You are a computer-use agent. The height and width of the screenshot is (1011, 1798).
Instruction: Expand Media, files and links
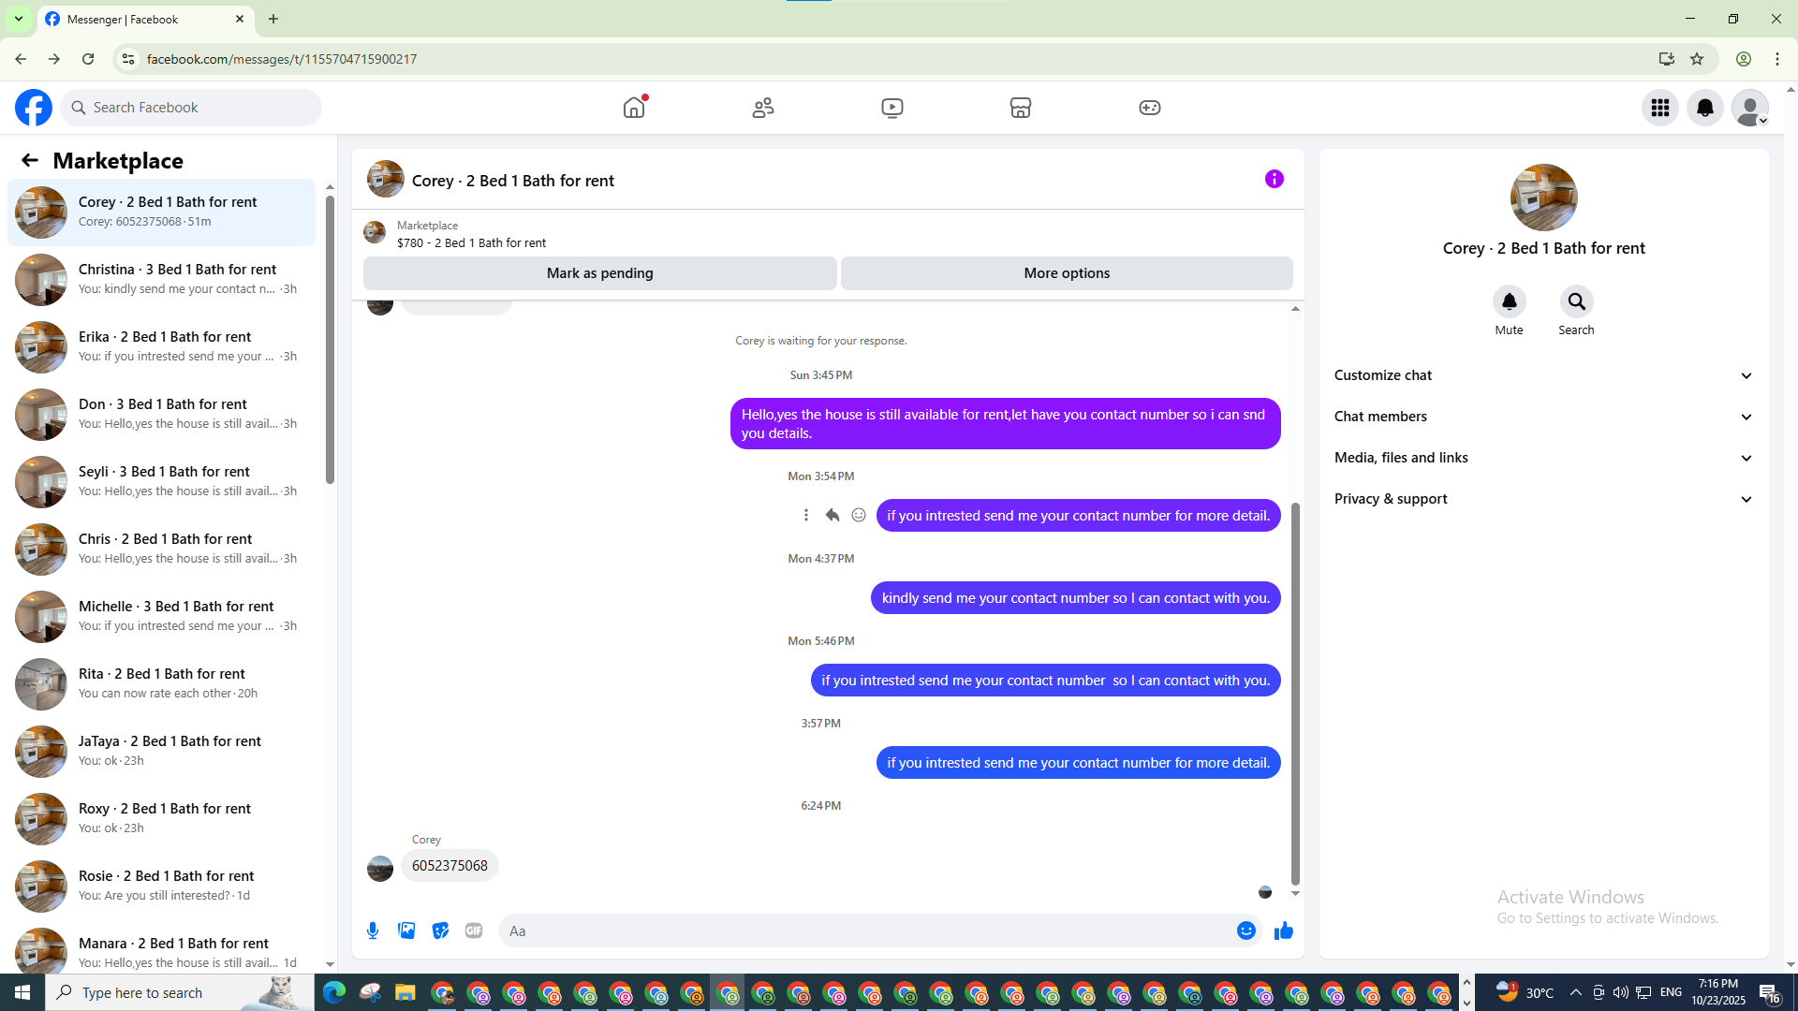coord(1542,458)
